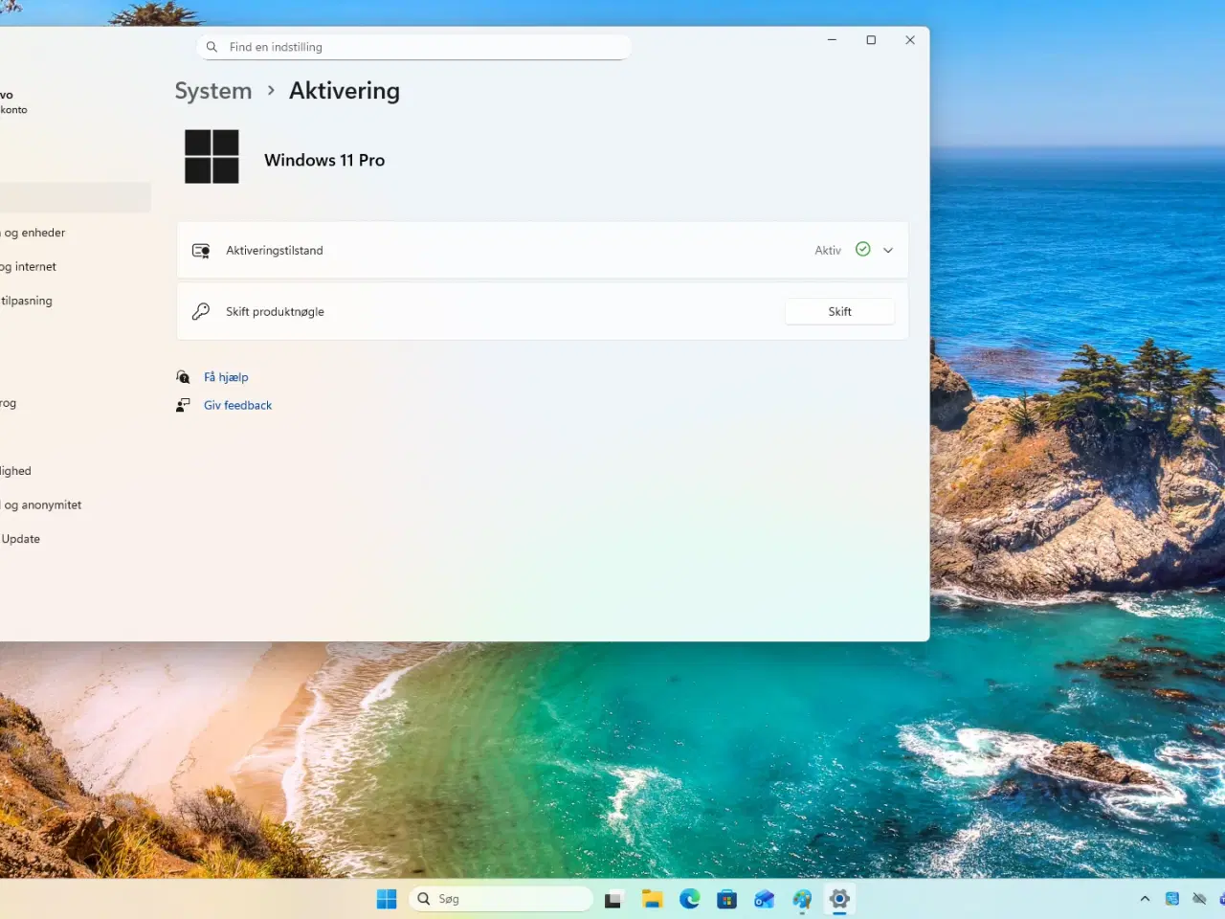Click the key icon next to Skift produktnøgle
The width and height of the screenshot is (1225, 919).
pyautogui.click(x=201, y=311)
